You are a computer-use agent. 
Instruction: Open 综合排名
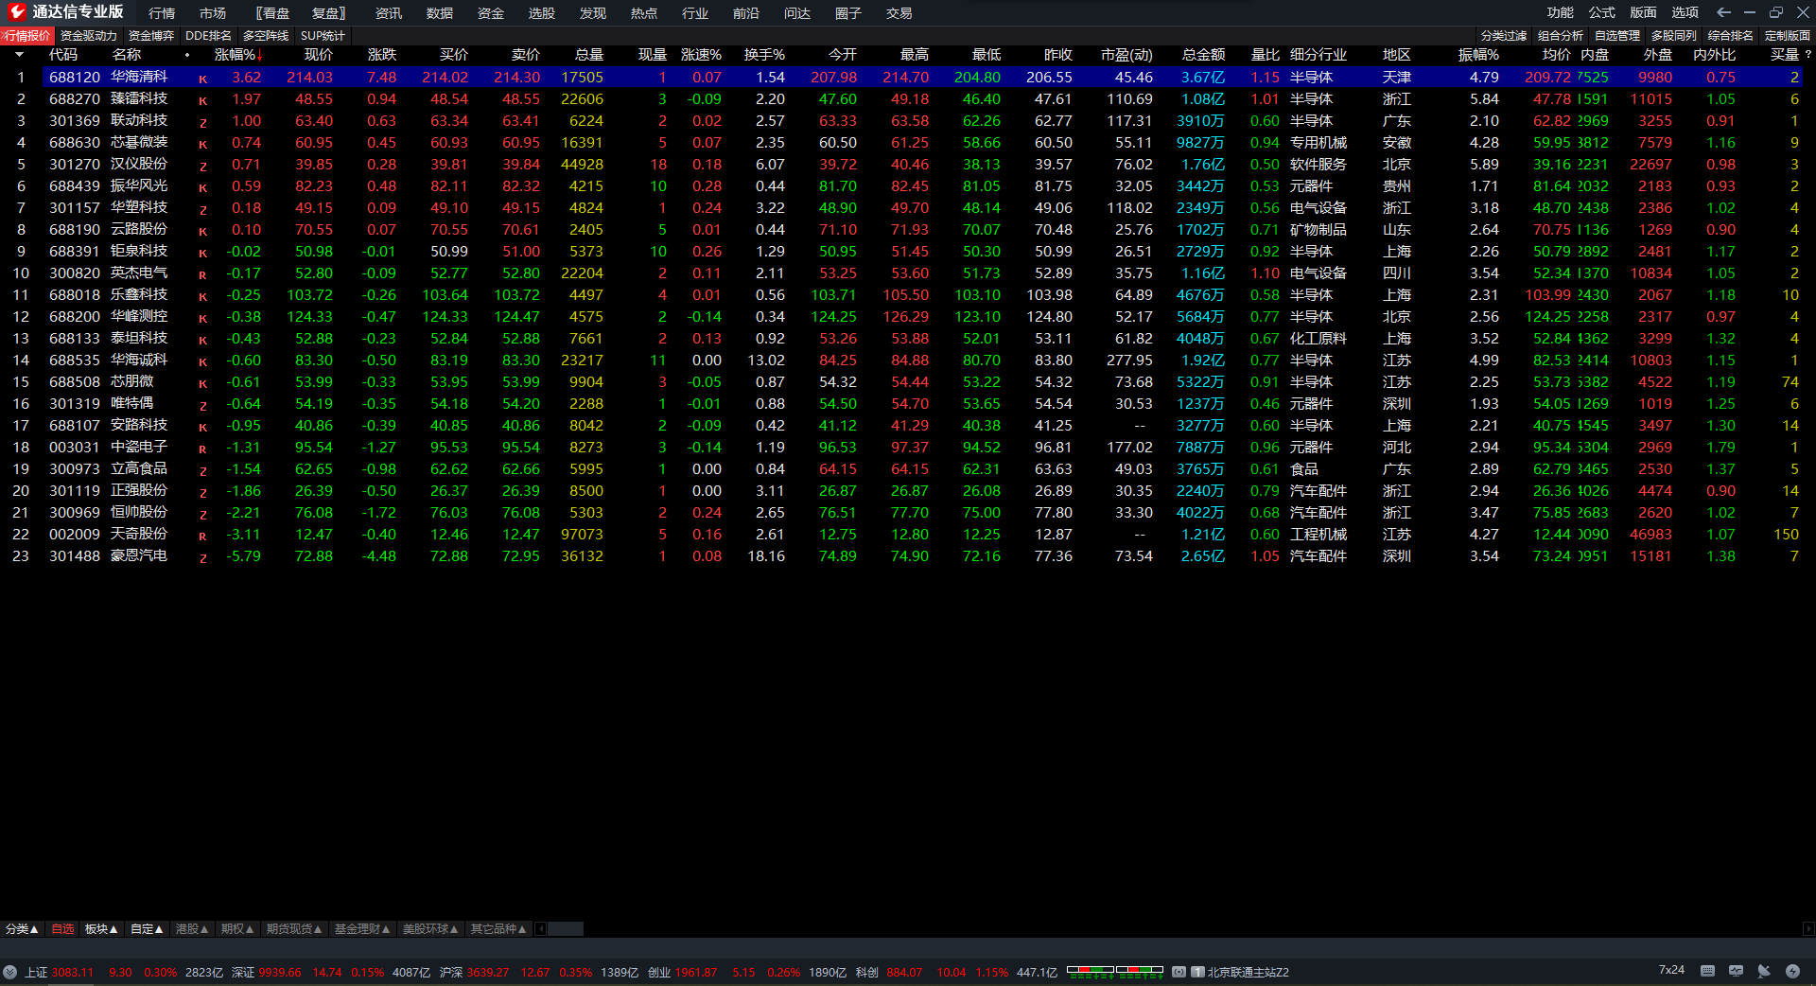coord(1731,36)
